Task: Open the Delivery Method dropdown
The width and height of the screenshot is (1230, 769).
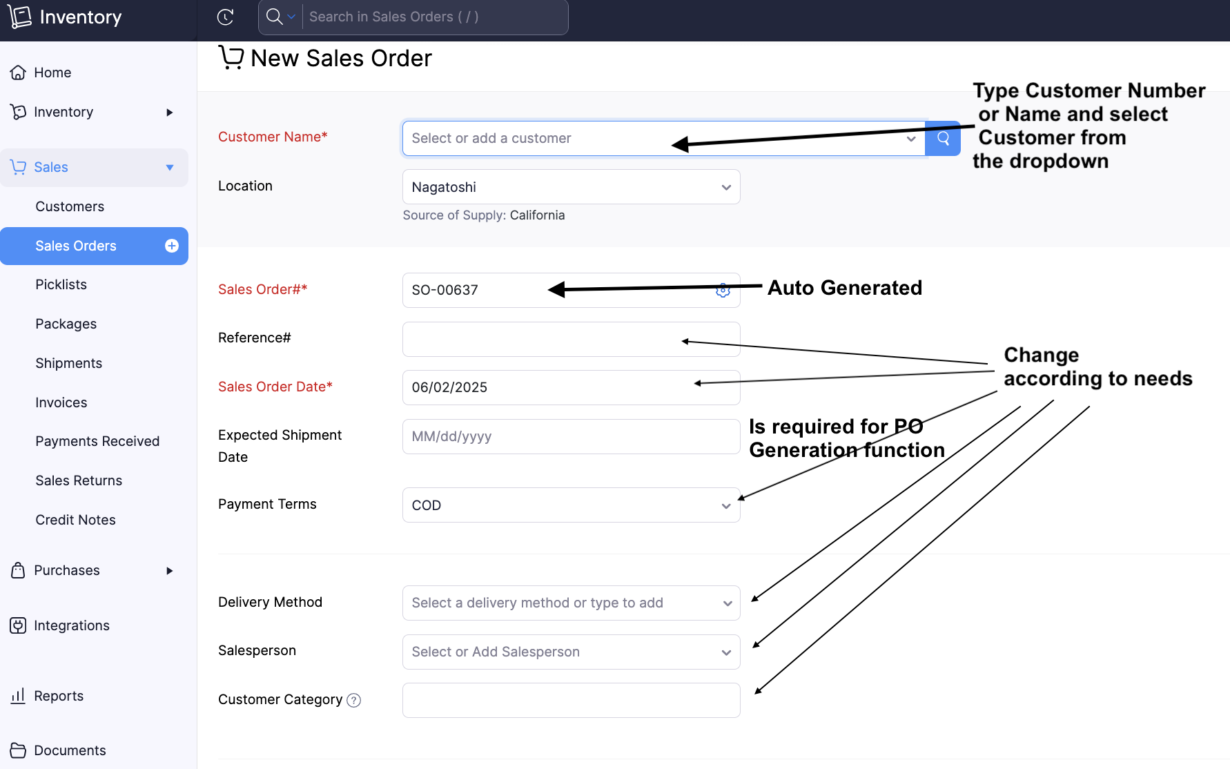Action: pos(571,603)
